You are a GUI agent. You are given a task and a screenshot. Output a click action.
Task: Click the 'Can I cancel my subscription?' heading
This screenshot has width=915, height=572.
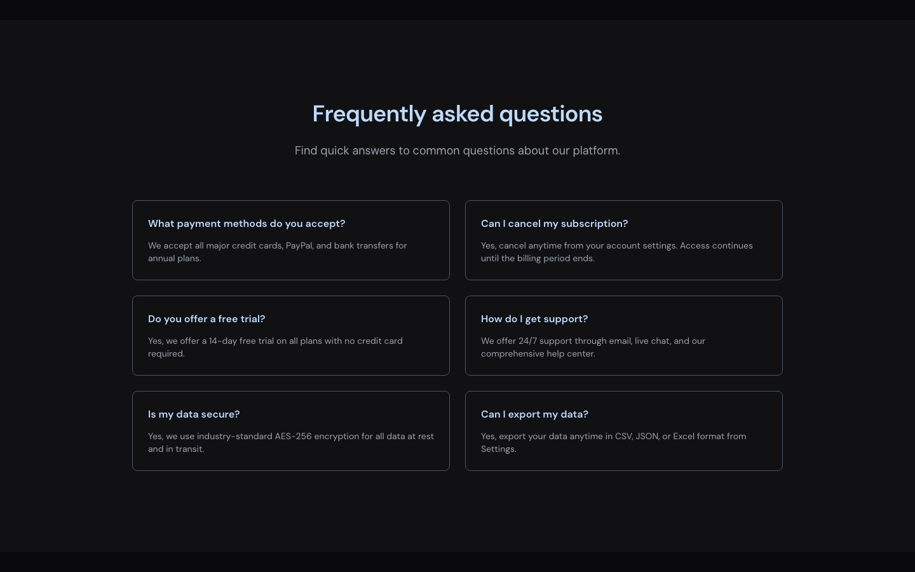(554, 224)
